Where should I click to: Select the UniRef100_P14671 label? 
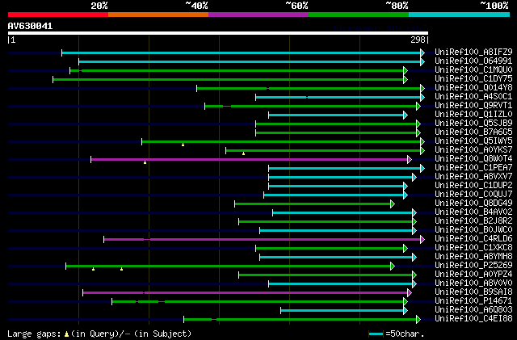click(473, 301)
